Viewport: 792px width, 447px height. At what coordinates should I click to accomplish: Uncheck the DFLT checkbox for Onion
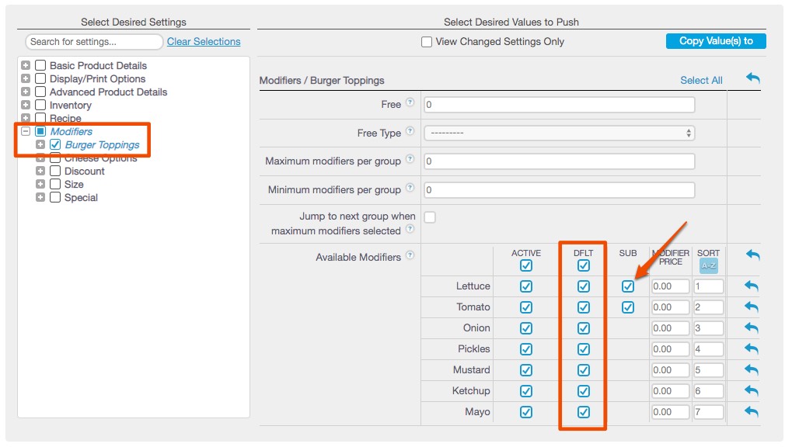[582, 327]
